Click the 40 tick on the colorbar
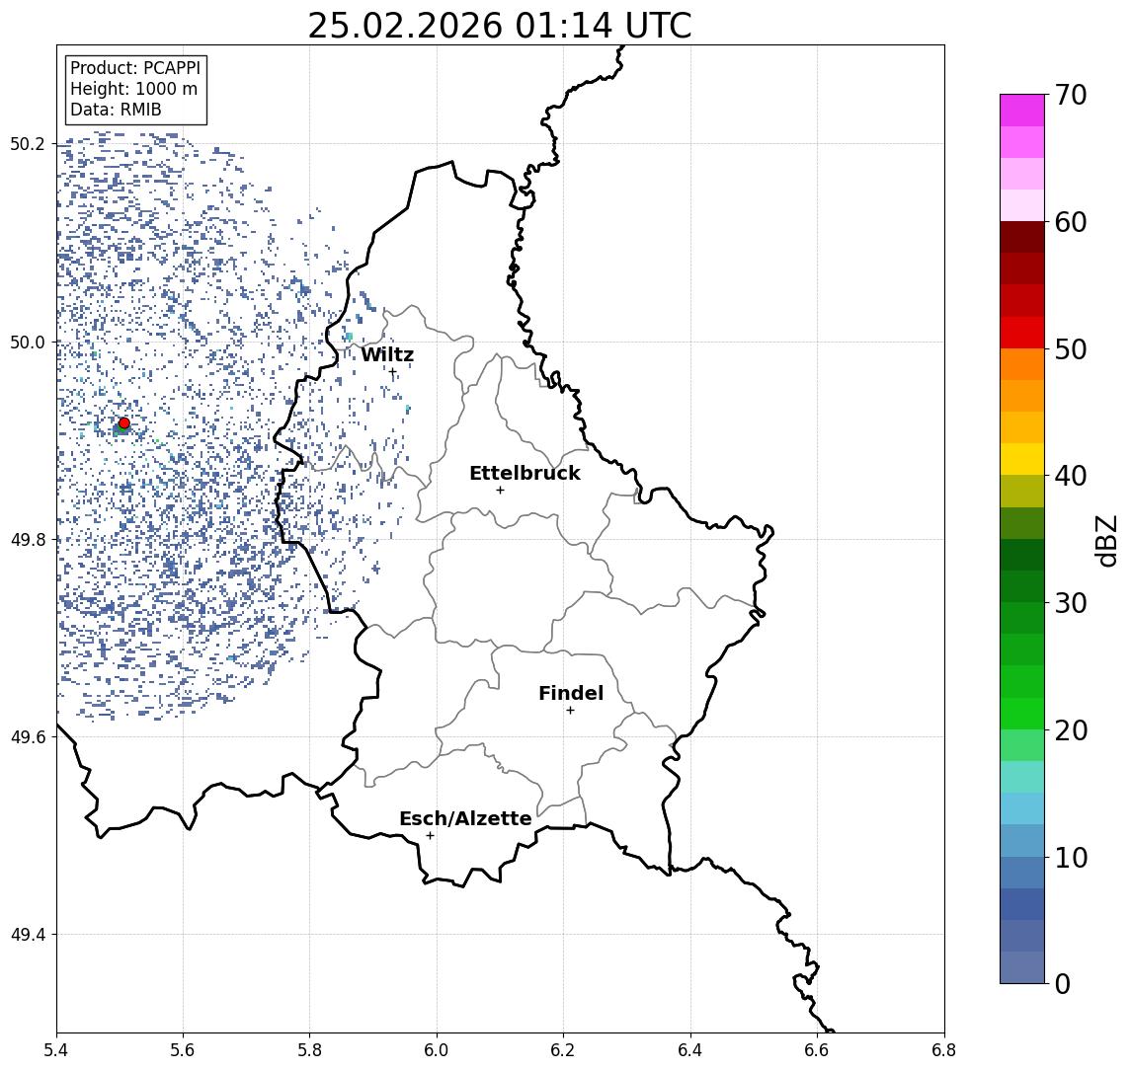Viewport: 1131px width, 1070px height. coord(1071,476)
